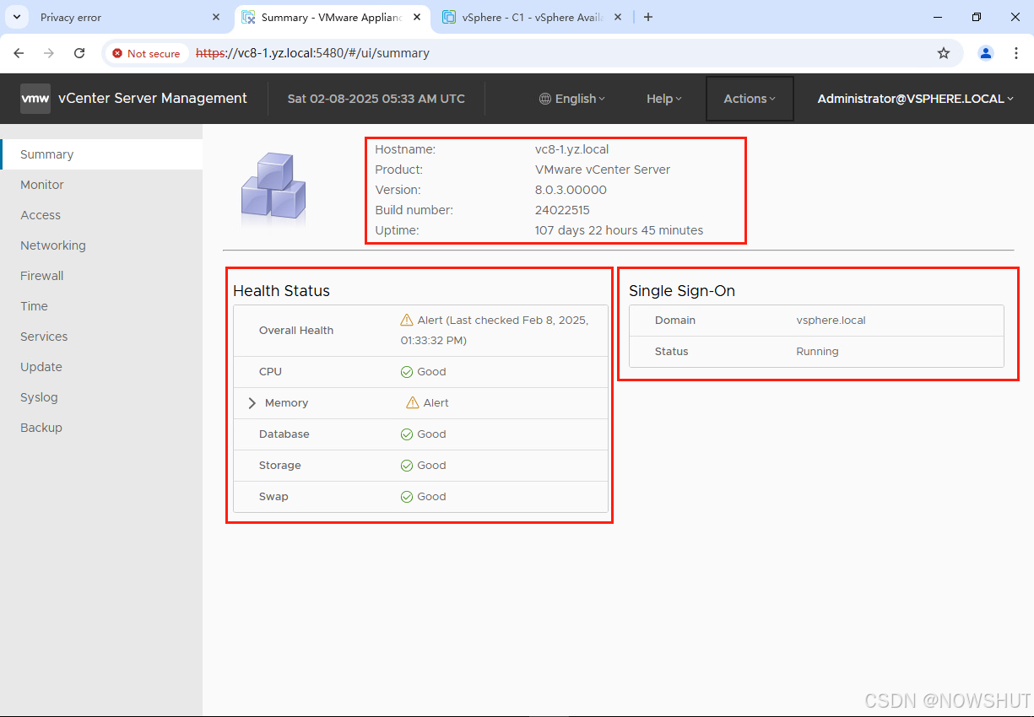Expand the Memory health row

tap(252, 403)
